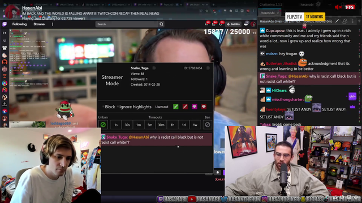Click the notification bell icon below usercard
Viewport: 362px width, 203px height.
pyautogui.click(x=217, y=173)
